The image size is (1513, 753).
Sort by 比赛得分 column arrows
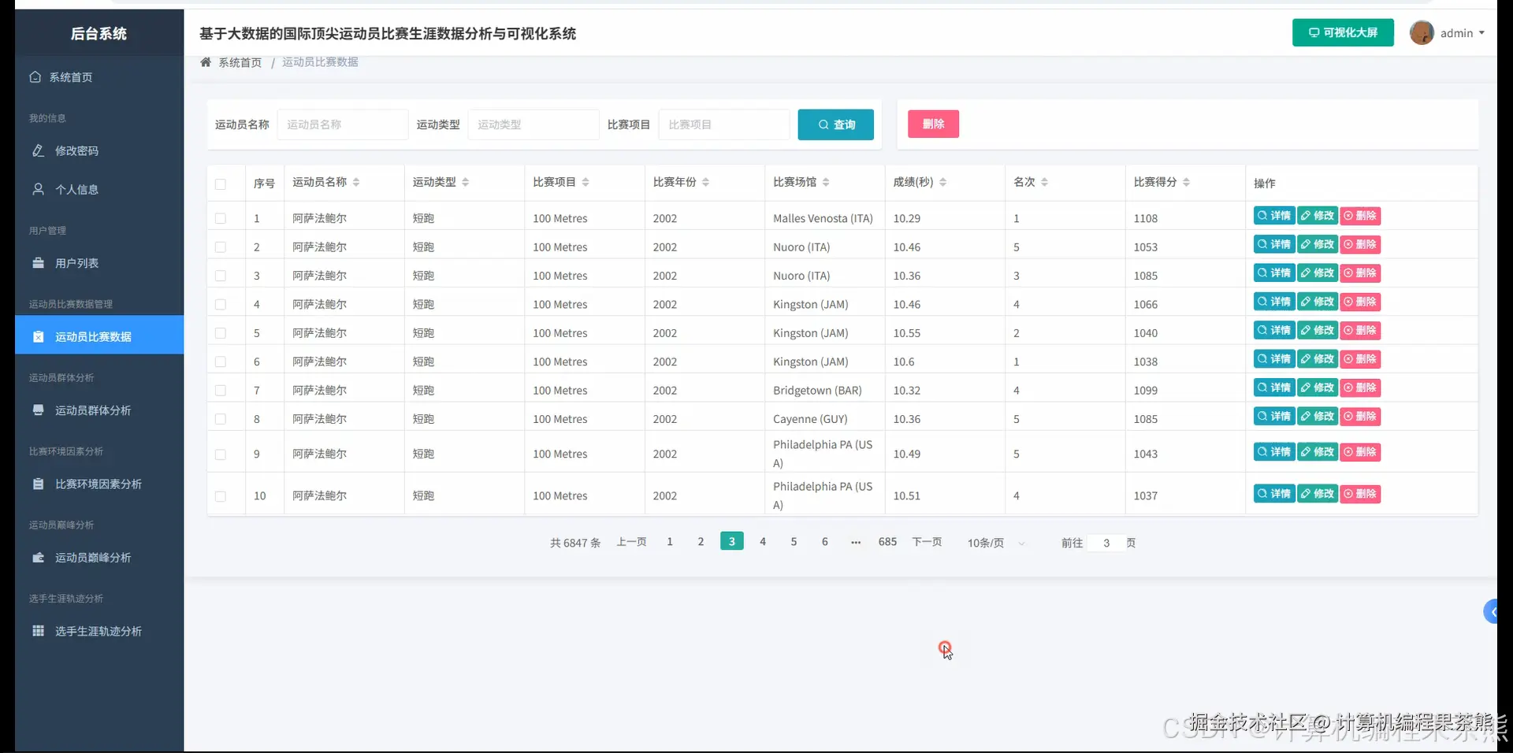click(1187, 182)
